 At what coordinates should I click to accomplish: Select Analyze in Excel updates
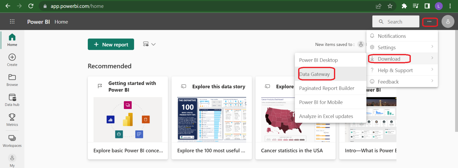pyautogui.click(x=330, y=116)
